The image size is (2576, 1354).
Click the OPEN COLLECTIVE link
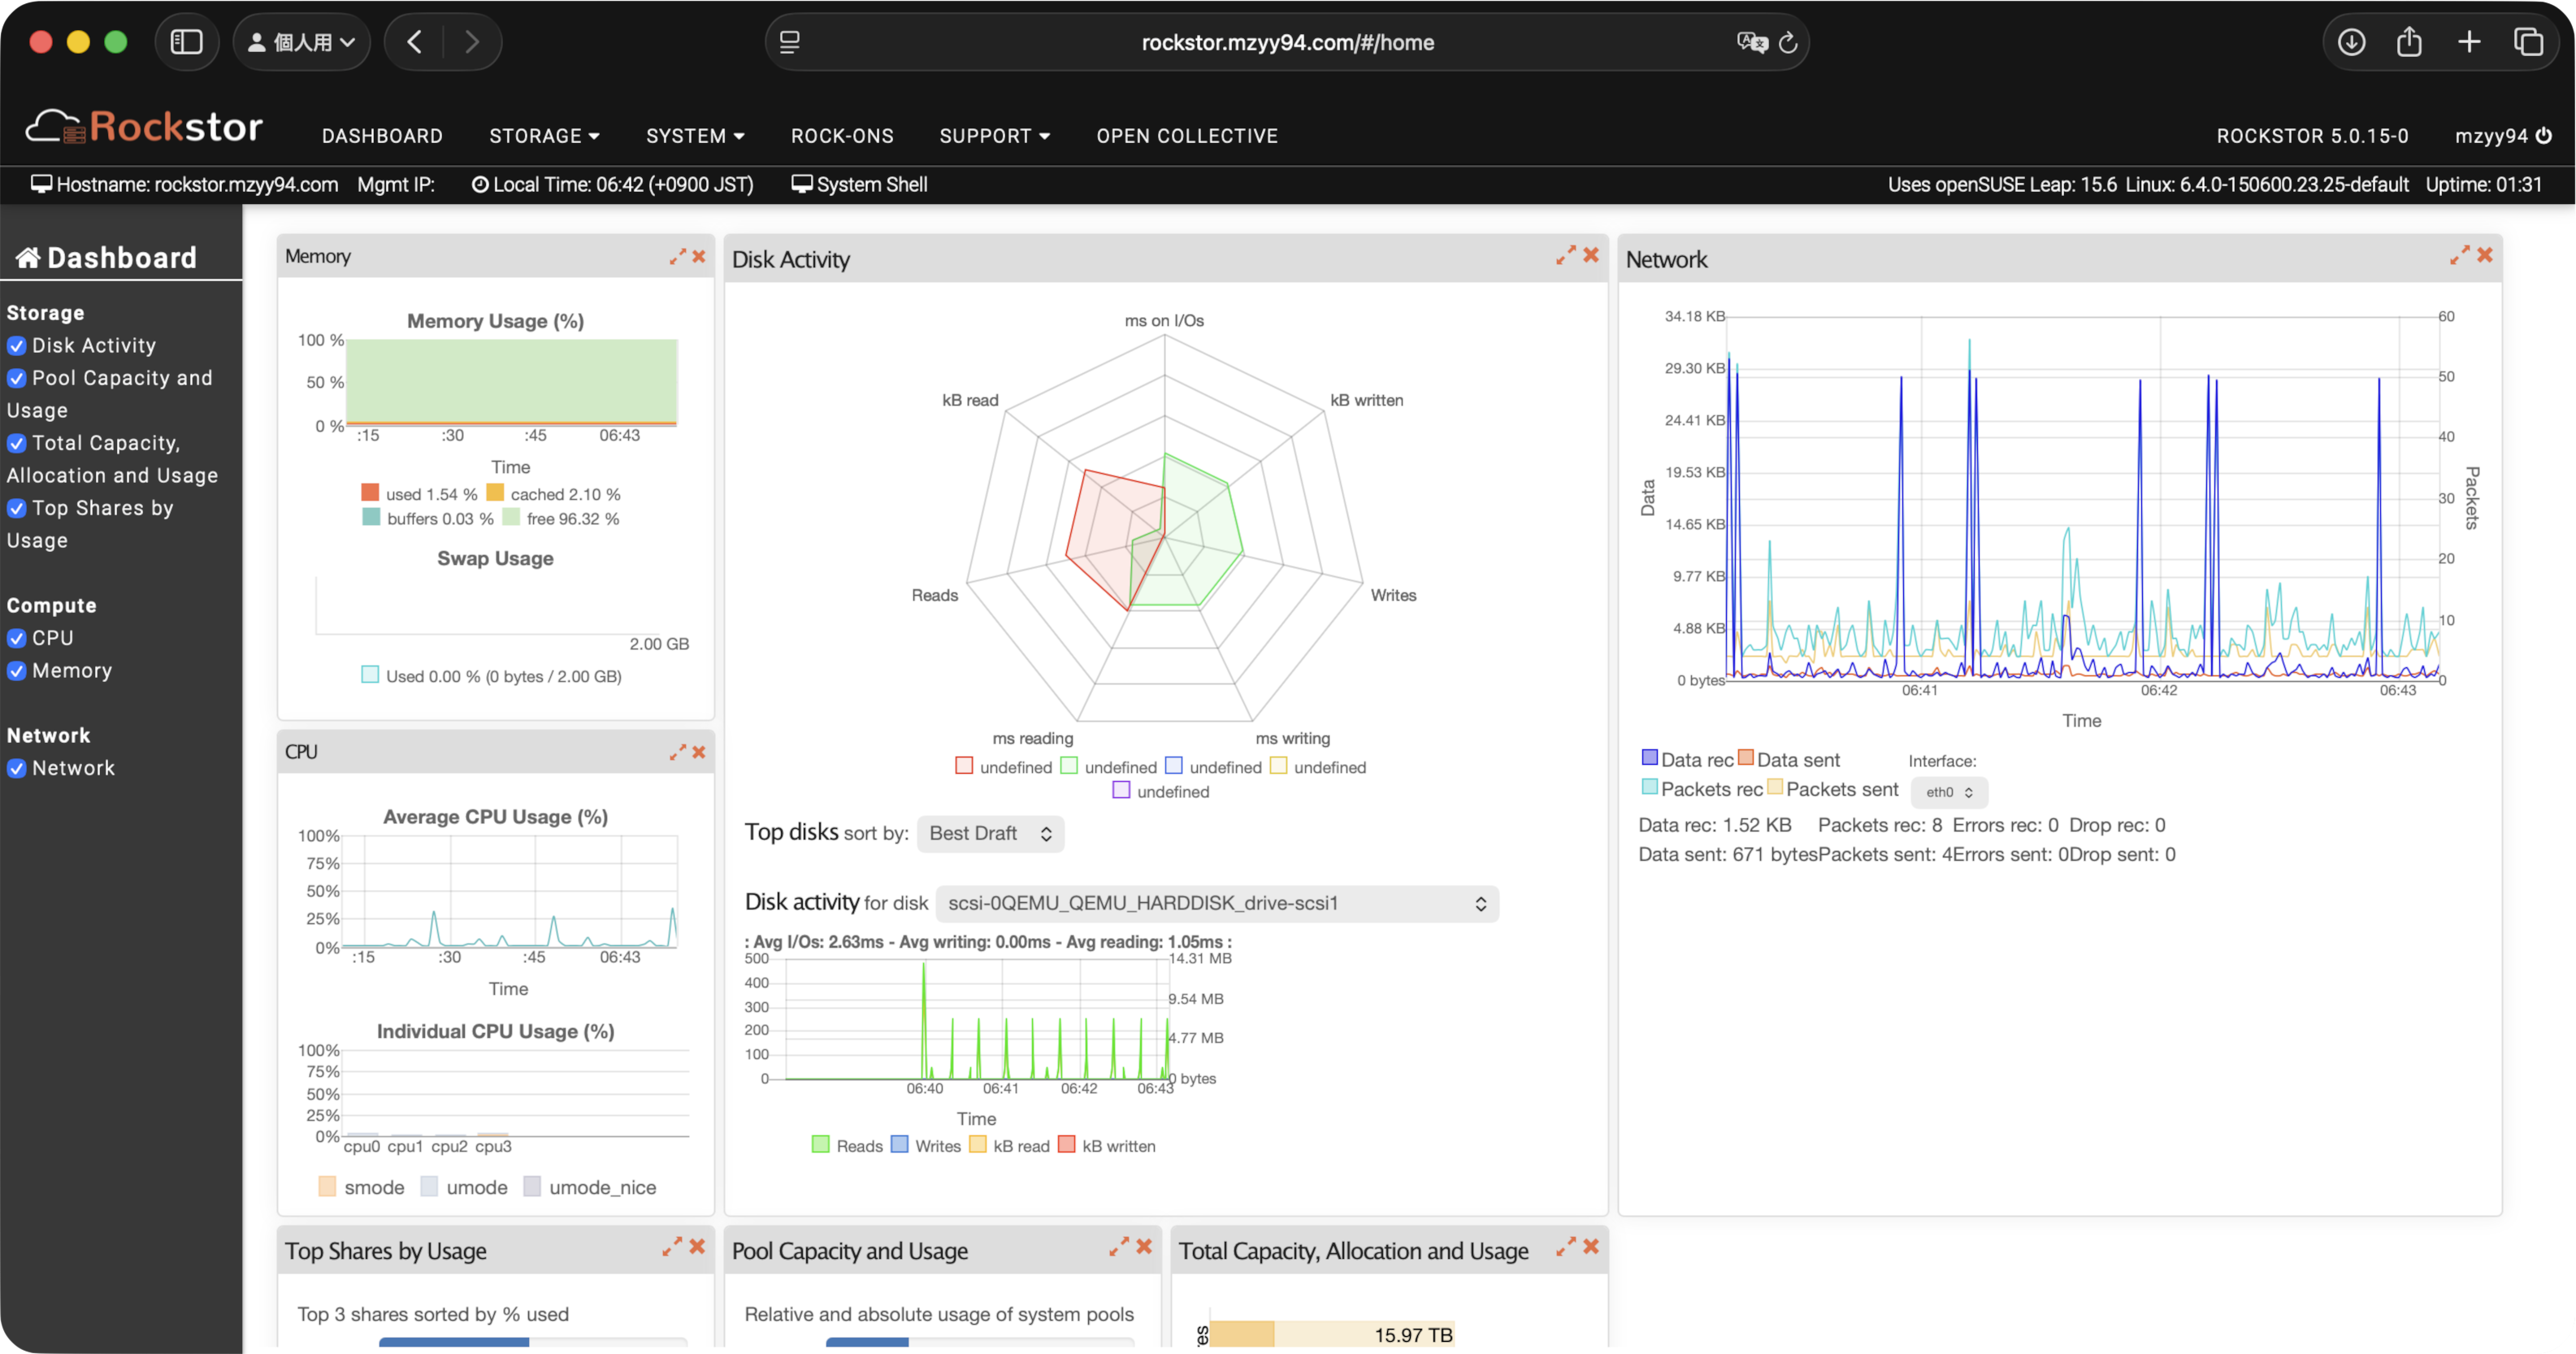(x=1187, y=136)
